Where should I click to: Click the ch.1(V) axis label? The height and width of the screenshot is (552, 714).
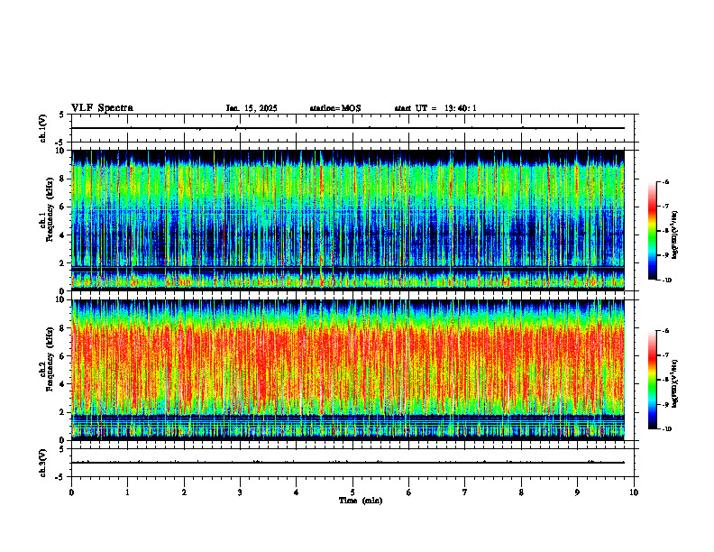pos(43,128)
